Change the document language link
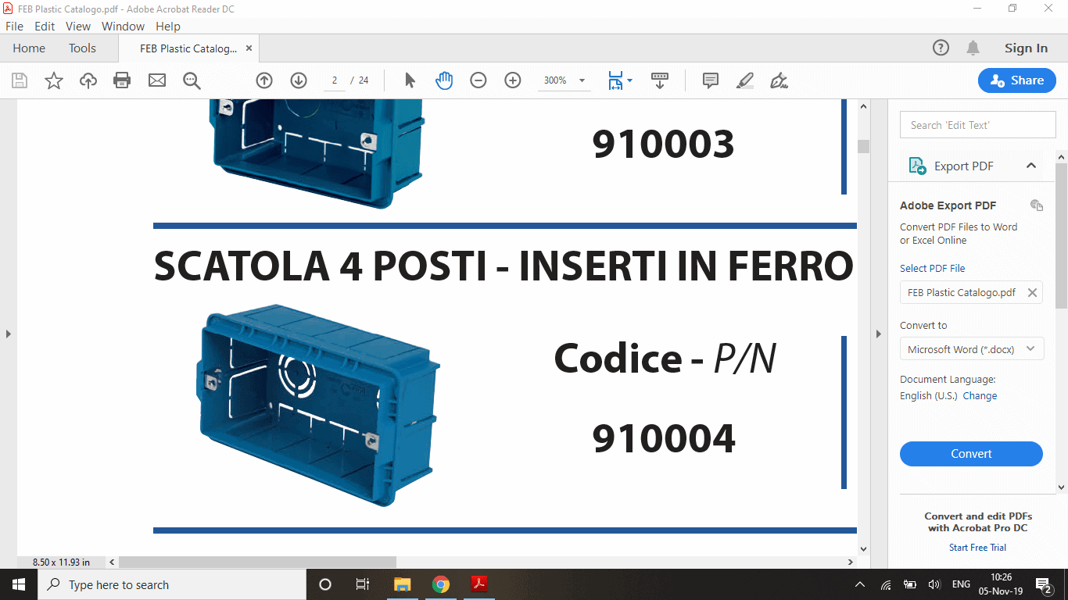 point(980,396)
